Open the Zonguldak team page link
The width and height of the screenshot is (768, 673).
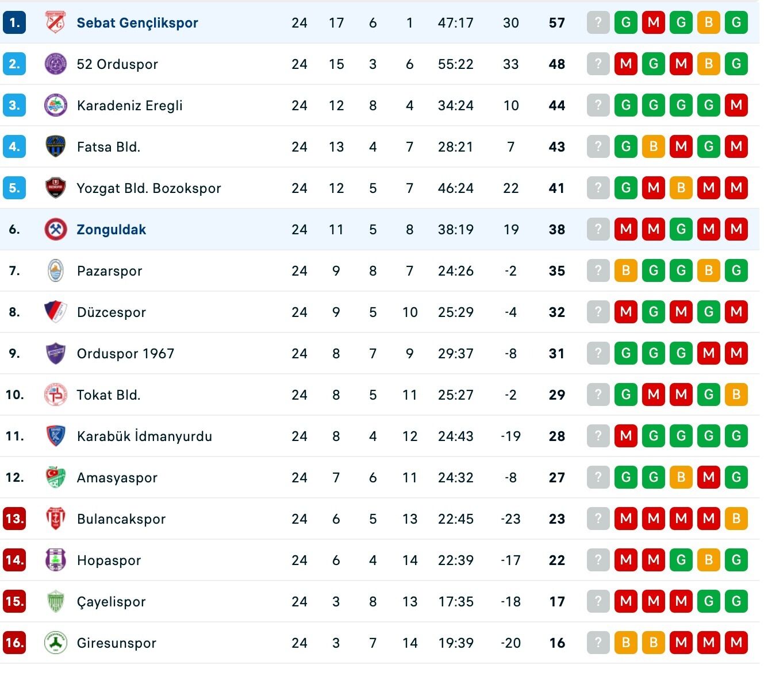coord(112,230)
